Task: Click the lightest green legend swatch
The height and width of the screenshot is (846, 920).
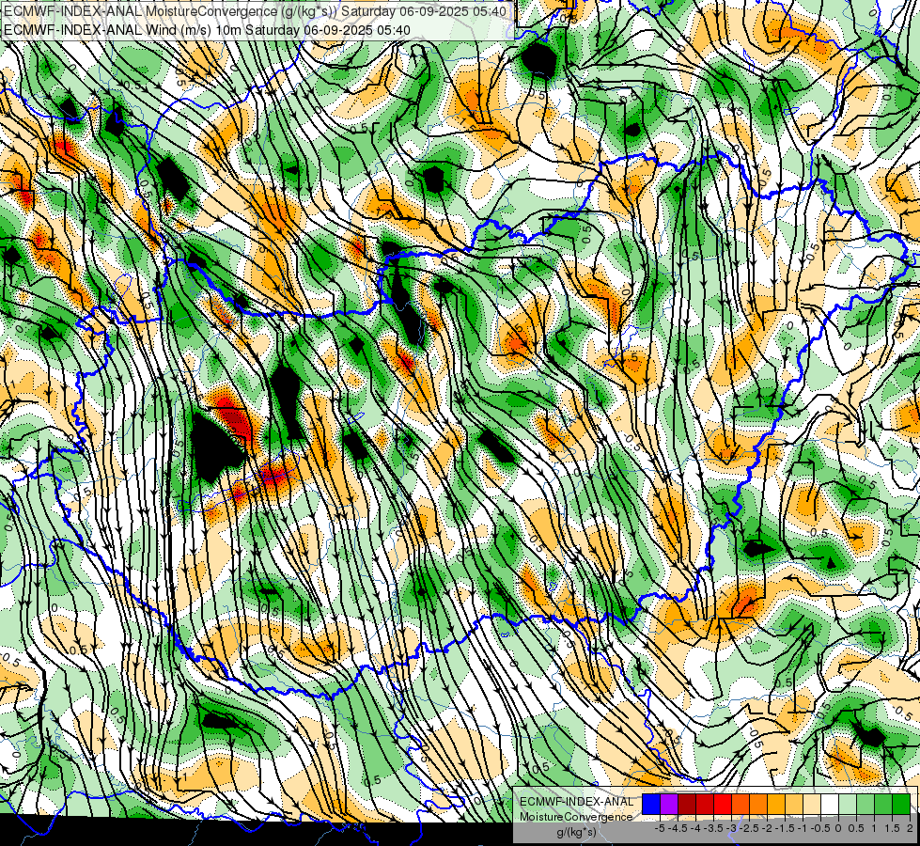Action: [x=848, y=805]
